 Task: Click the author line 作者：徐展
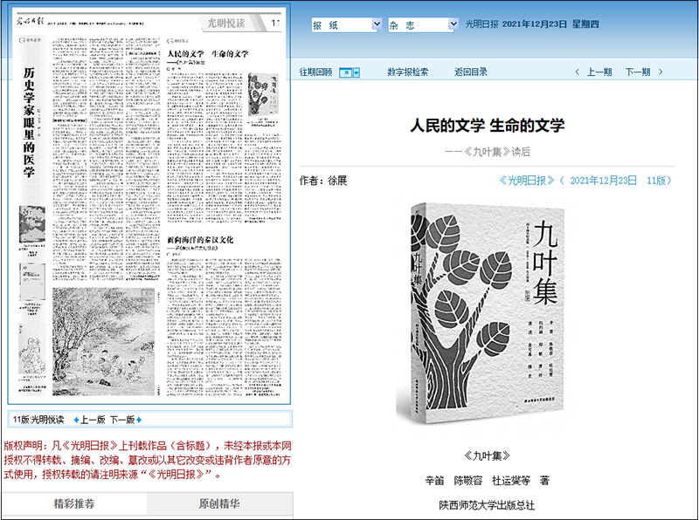(323, 181)
